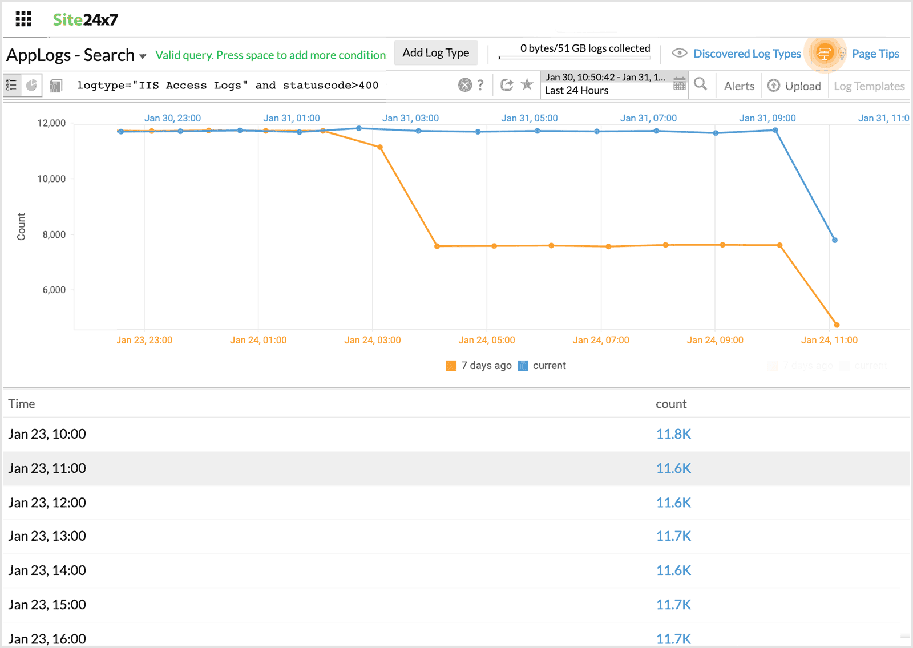Star this query as a favorite
Viewport: 913px width, 648px height.
[x=526, y=84]
